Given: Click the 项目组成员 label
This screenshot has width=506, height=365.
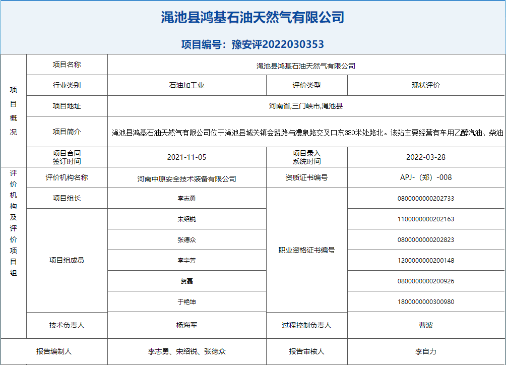Looking at the screenshot, I should (67, 260).
